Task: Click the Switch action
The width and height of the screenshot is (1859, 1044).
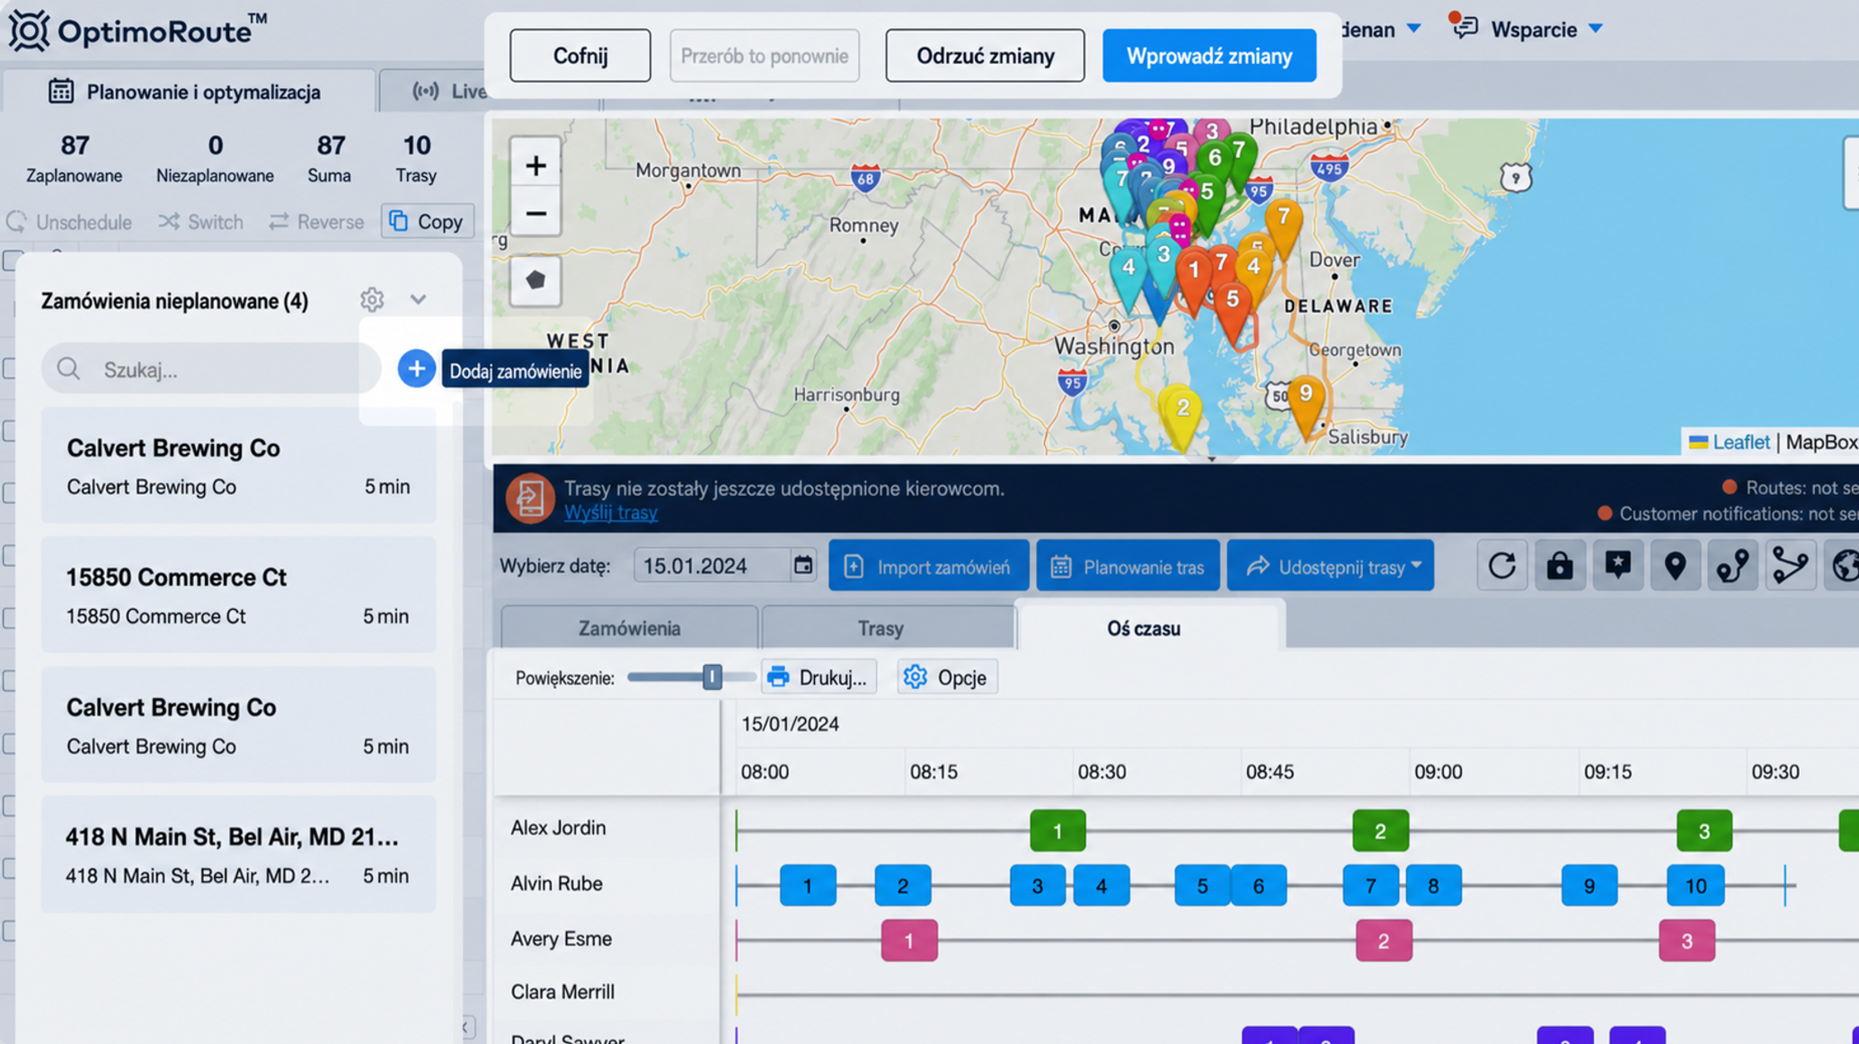Action: [x=200, y=222]
